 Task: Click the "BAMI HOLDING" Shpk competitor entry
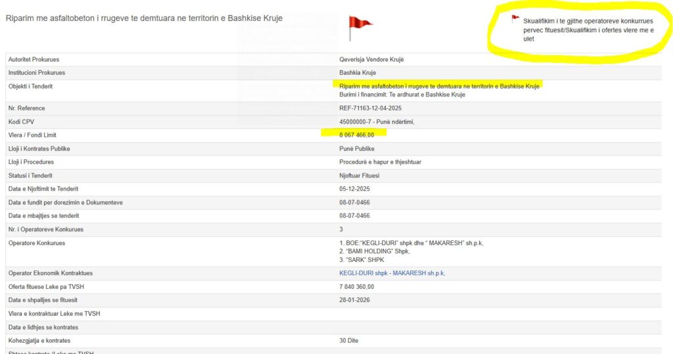(x=375, y=252)
